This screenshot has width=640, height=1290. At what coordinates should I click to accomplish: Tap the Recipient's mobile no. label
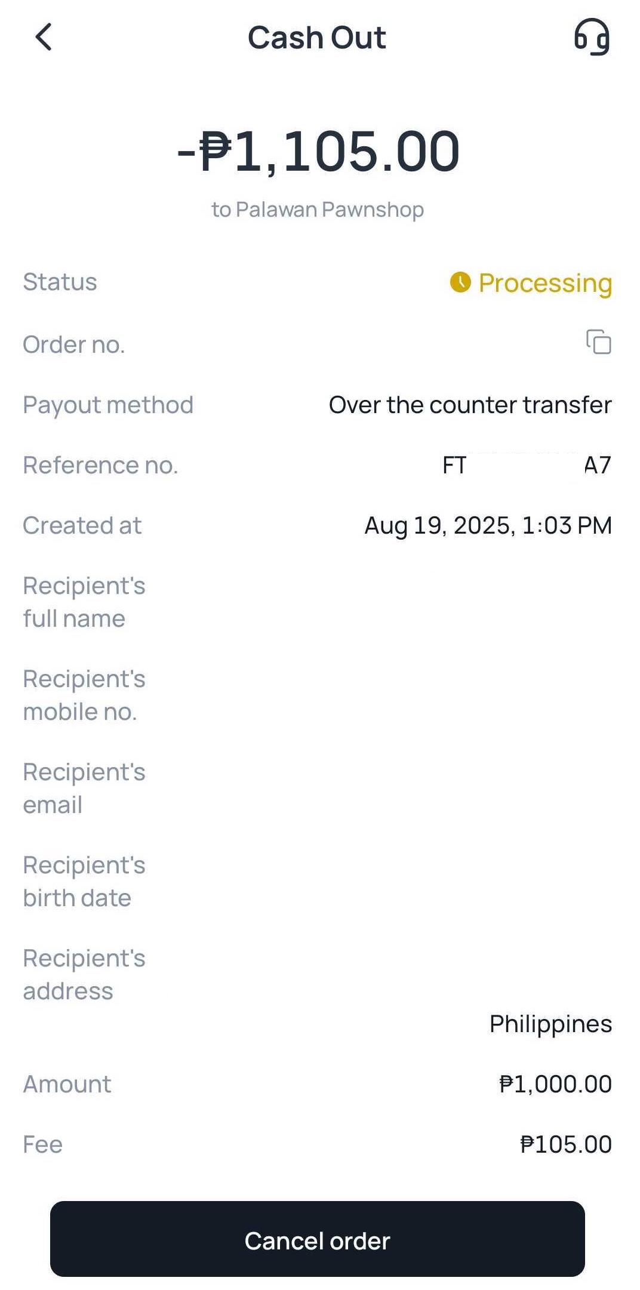tap(84, 695)
